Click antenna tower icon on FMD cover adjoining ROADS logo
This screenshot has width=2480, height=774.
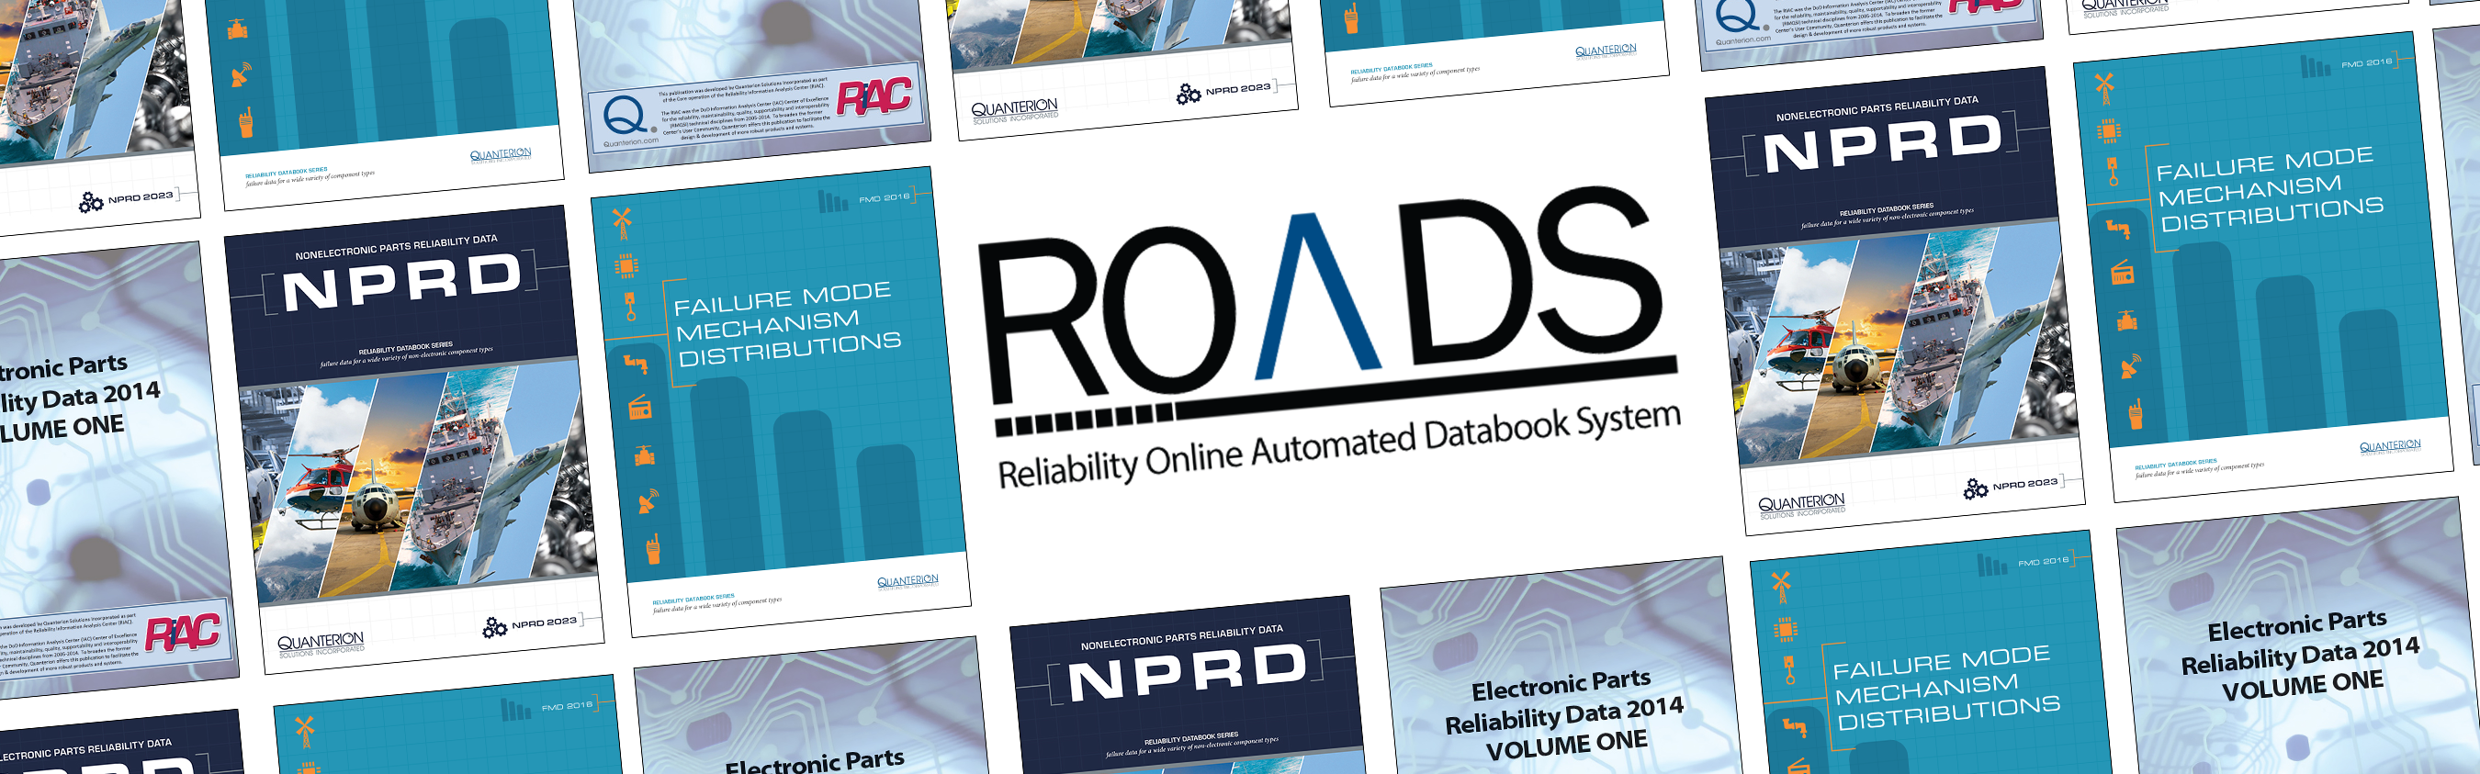(x=622, y=223)
